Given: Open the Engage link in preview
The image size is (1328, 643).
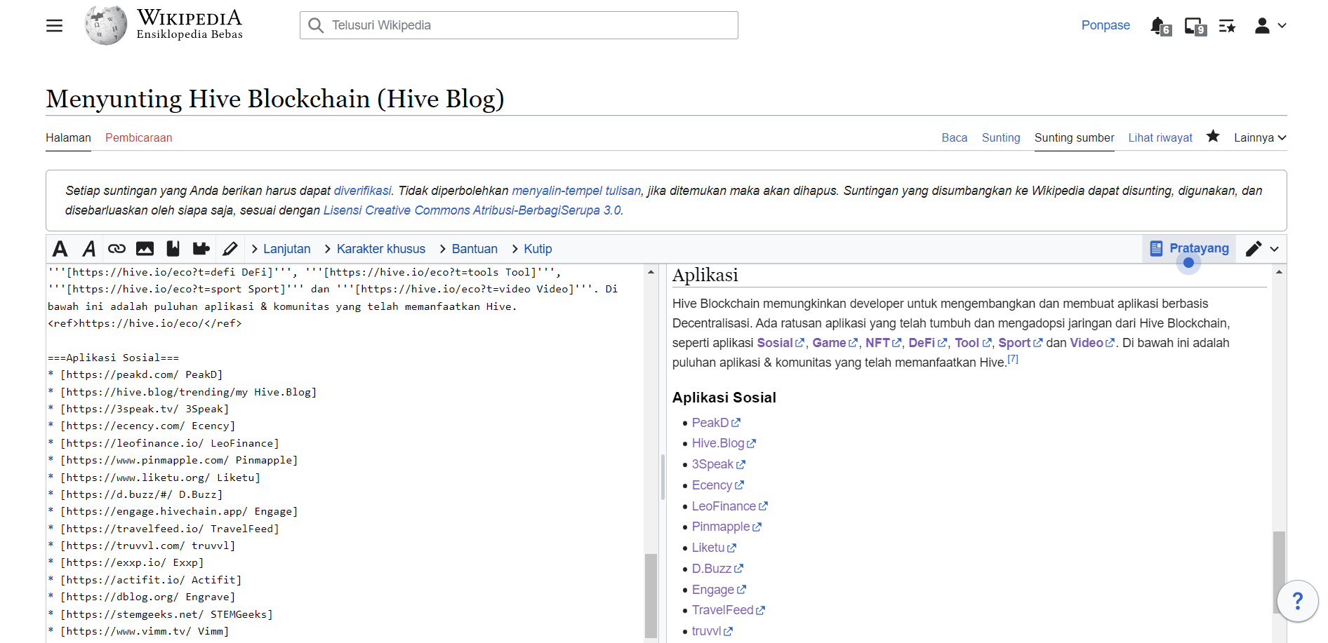Looking at the screenshot, I should [x=719, y=590].
